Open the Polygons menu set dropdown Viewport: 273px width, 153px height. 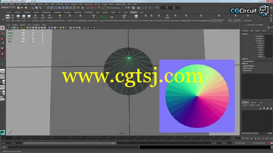pyautogui.click(x=8, y=8)
